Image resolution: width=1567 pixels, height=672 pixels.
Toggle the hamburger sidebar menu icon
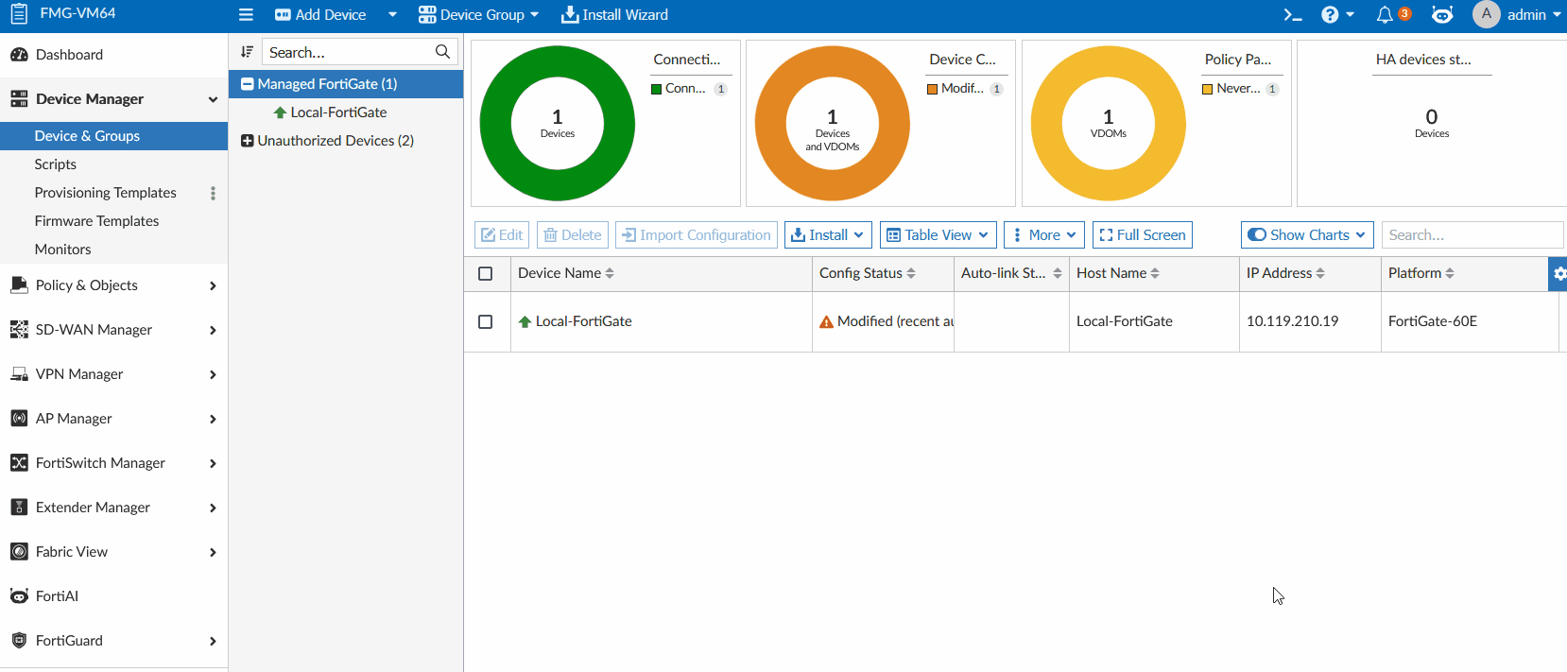pos(246,15)
